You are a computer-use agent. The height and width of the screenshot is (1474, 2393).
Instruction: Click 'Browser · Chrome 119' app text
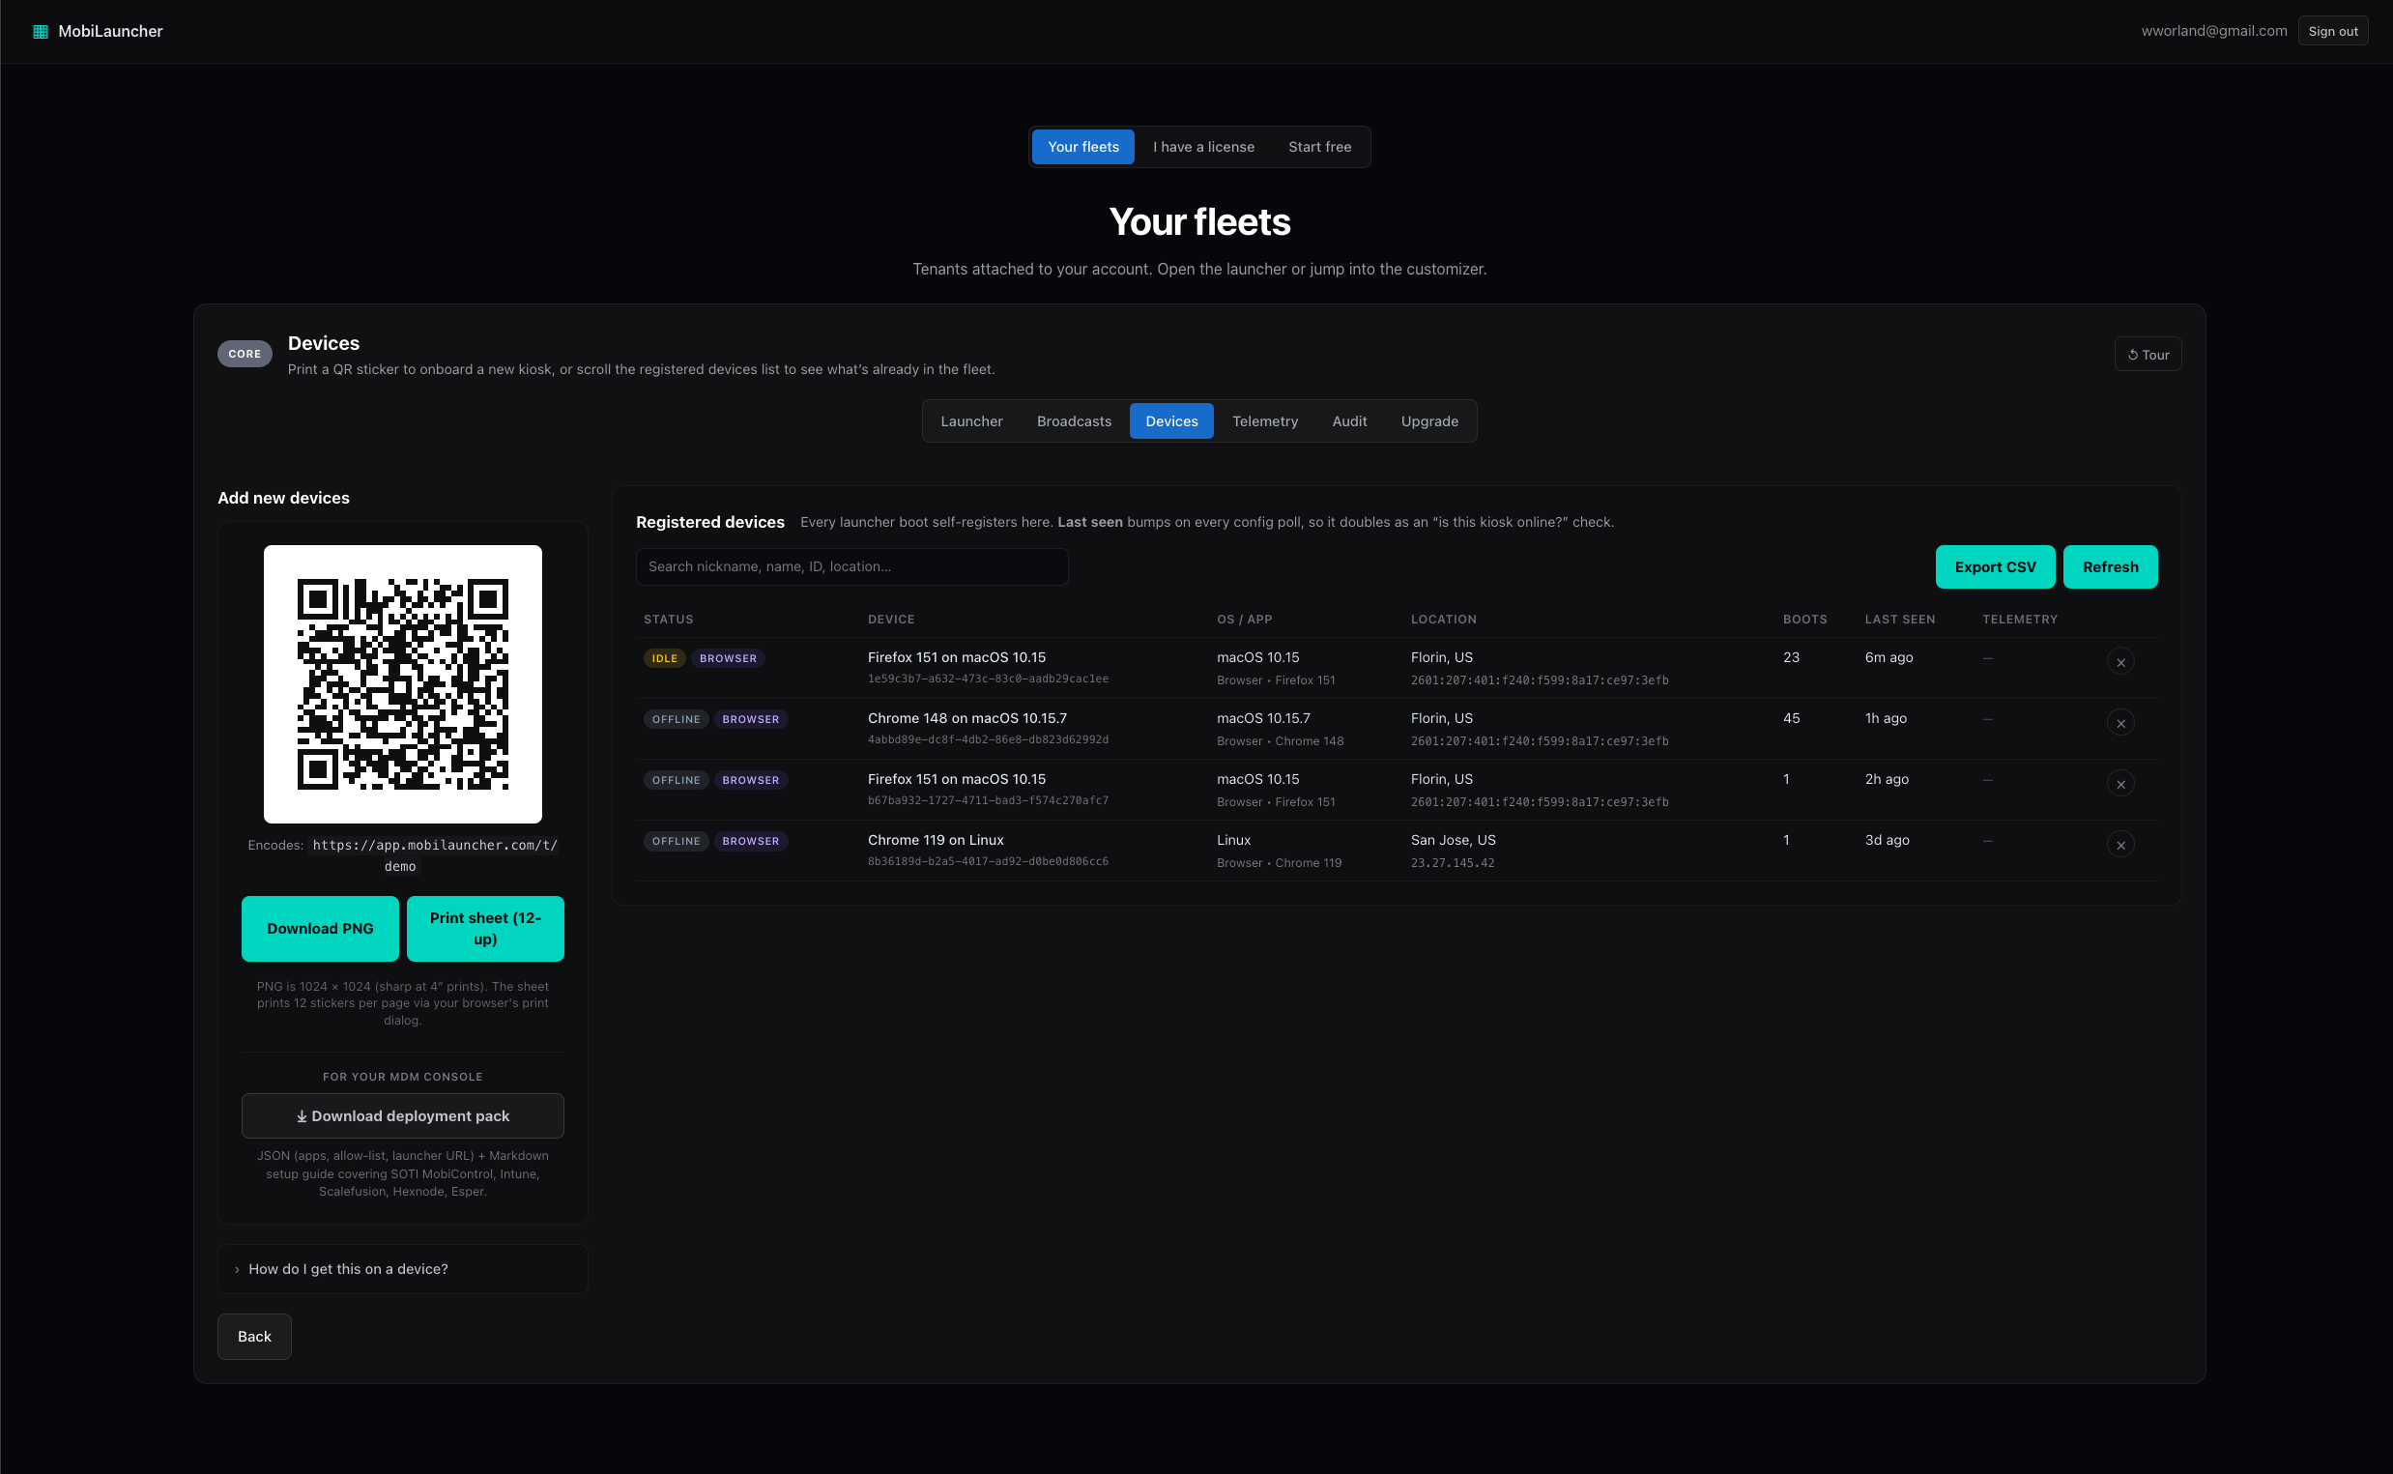coord(1279,864)
